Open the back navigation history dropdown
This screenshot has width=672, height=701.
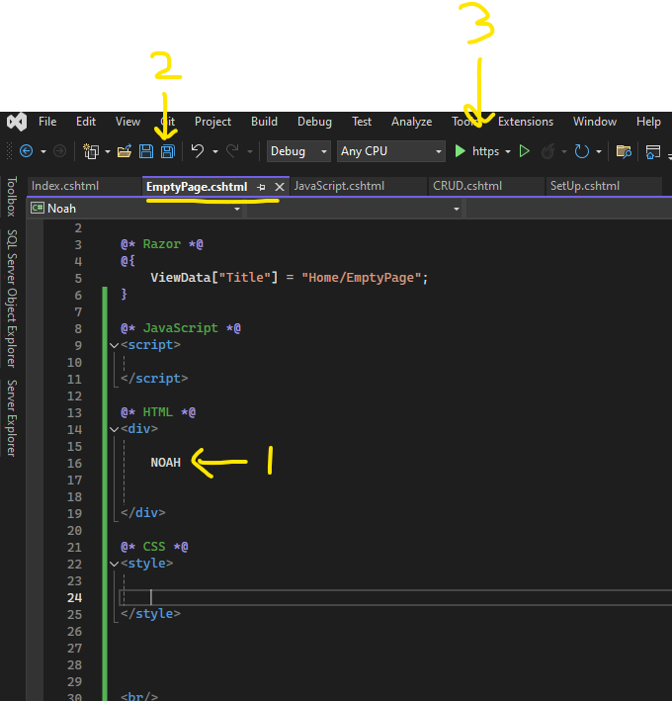pyautogui.click(x=43, y=152)
